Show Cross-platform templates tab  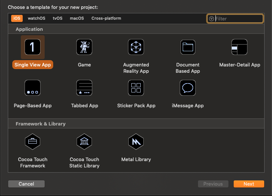click(x=106, y=18)
